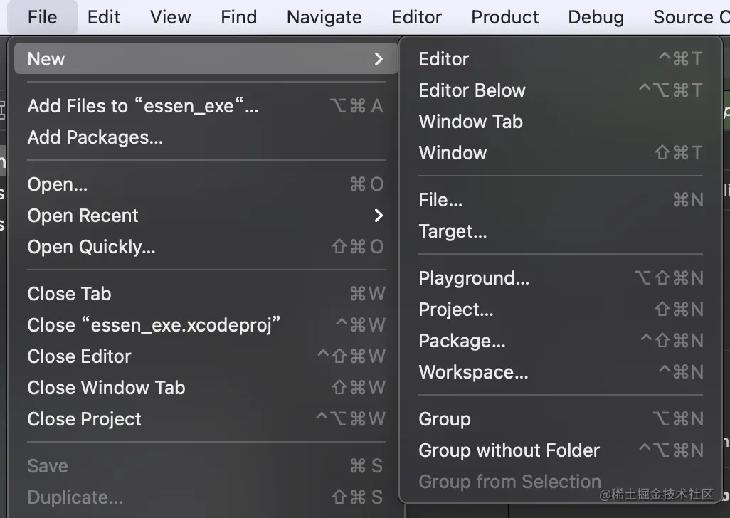Click Add Packages... item
This screenshot has height=518, width=730.
95,137
